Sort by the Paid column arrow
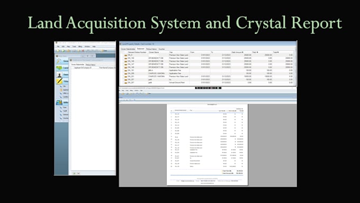Image resolution: width=360 pixels, height=203 pixels. [257, 52]
